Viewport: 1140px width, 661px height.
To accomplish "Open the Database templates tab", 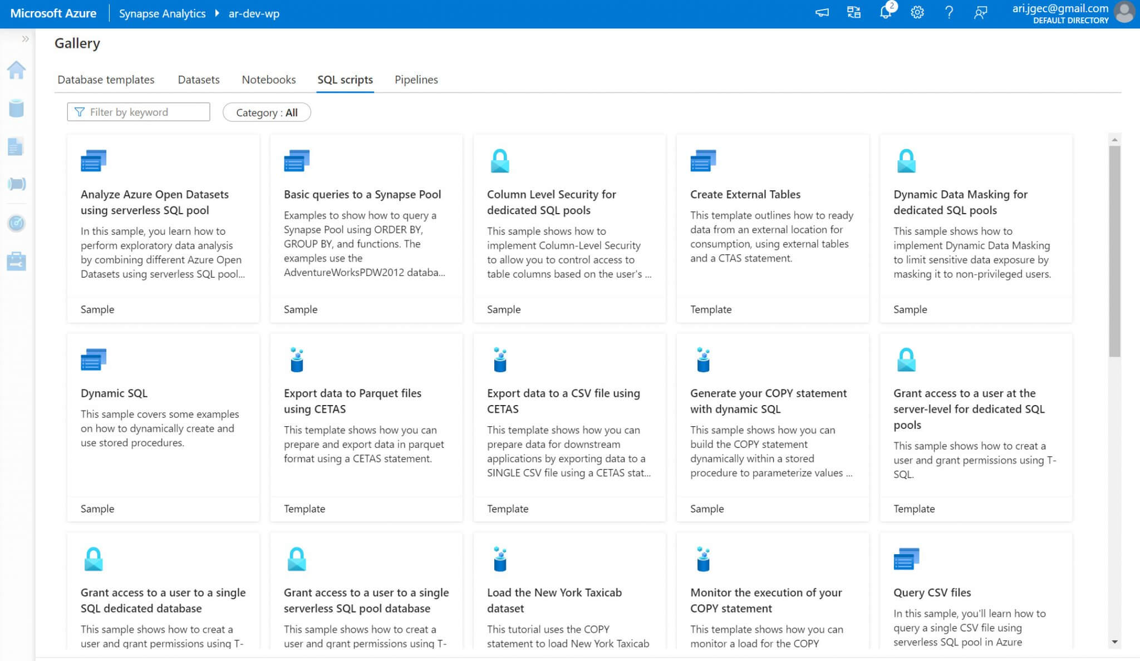I will (x=106, y=80).
